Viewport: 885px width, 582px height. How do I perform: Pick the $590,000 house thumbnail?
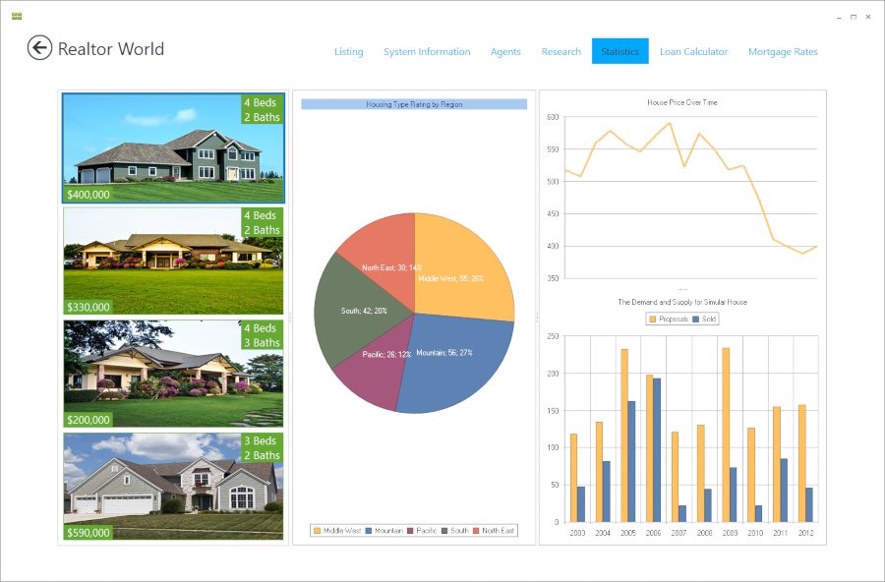point(173,487)
